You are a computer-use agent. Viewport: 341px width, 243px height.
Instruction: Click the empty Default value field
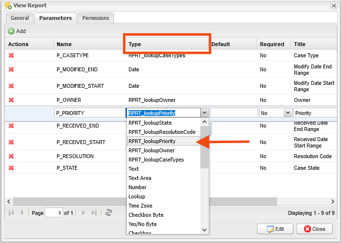234,113
